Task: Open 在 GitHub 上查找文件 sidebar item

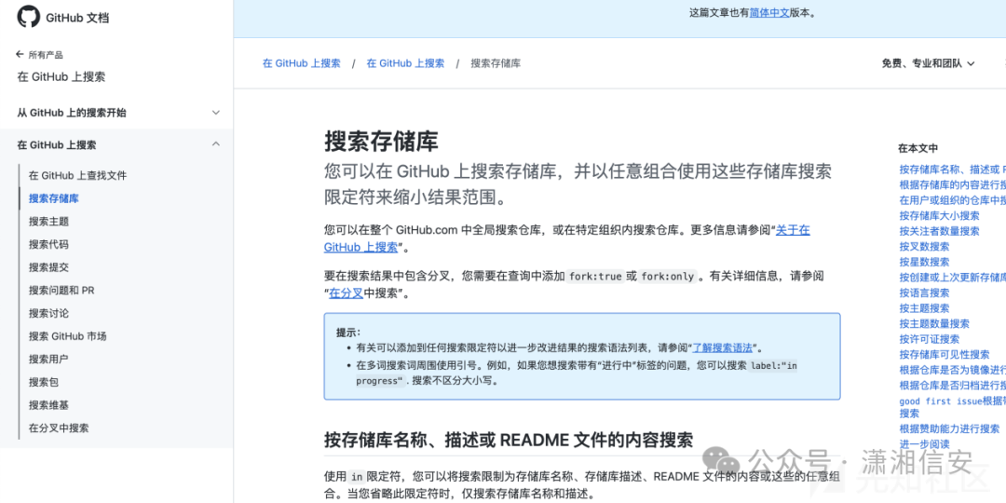Action: (x=77, y=175)
